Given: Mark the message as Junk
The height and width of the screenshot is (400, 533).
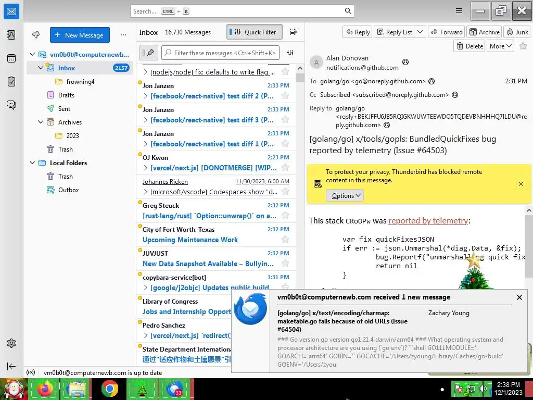Looking at the screenshot, I should coord(517,32).
